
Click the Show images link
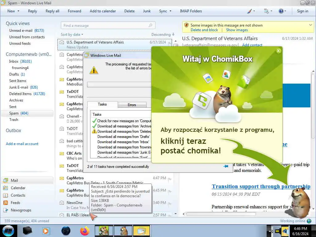(237, 30)
